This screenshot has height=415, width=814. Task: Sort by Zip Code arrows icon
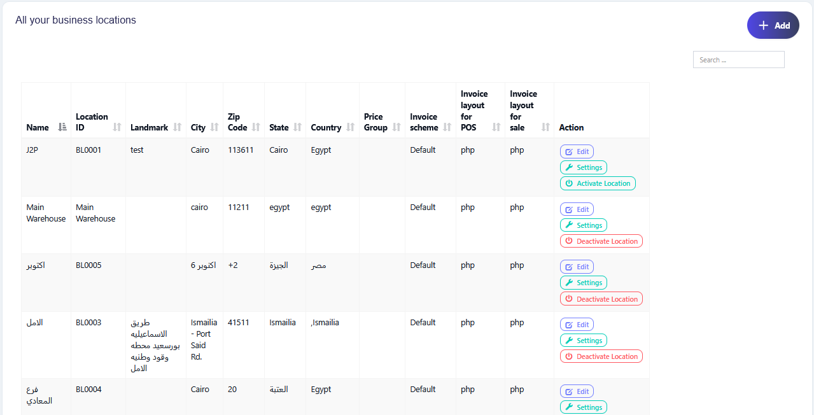256,127
